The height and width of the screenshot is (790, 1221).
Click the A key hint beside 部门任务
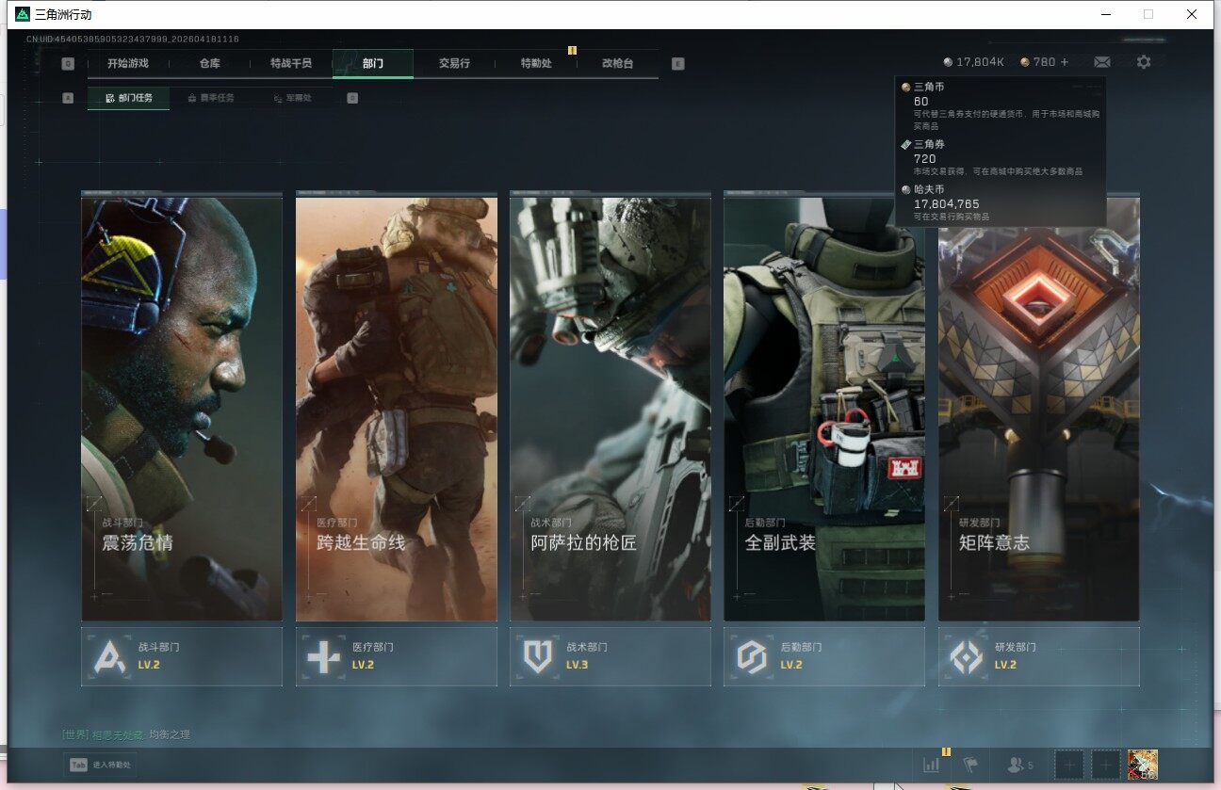point(68,97)
